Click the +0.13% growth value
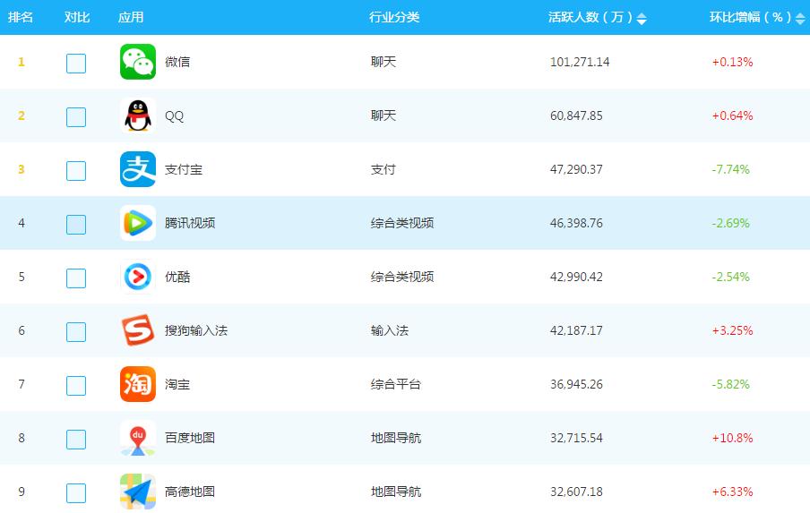Screen dimensions: 810x513 click(x=733, y=62)
